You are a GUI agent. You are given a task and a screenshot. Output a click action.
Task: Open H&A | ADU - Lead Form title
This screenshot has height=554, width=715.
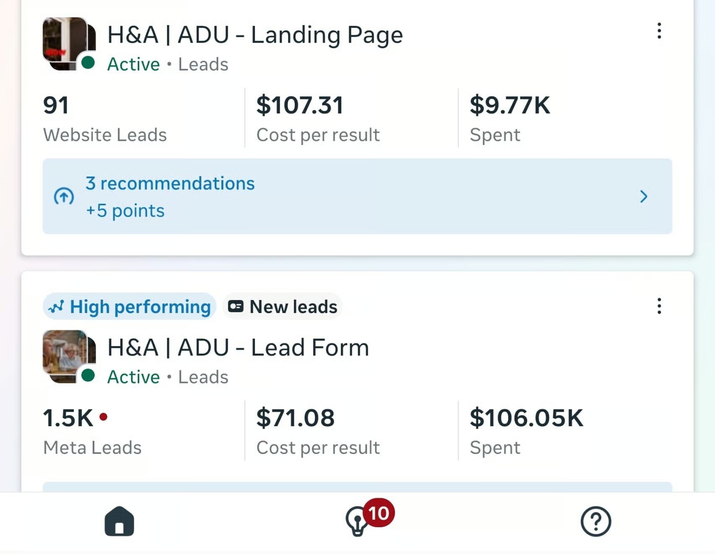coord(238,348)
